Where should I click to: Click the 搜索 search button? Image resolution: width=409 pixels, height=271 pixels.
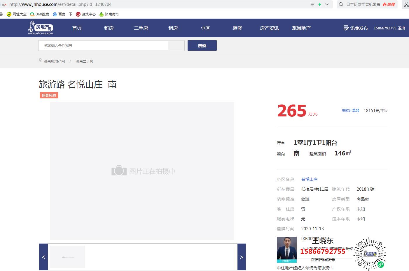pos(202,45)
